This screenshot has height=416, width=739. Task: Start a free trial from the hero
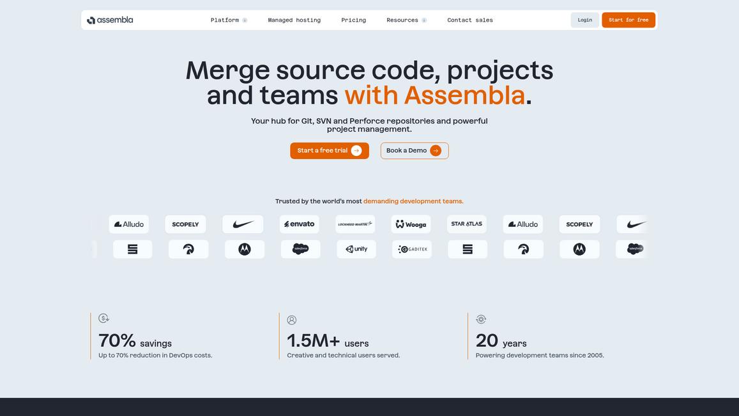pos(330,150)
